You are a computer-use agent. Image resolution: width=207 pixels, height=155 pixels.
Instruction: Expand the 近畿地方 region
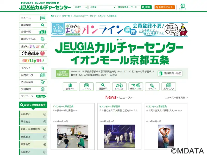(x=33, y=114)
